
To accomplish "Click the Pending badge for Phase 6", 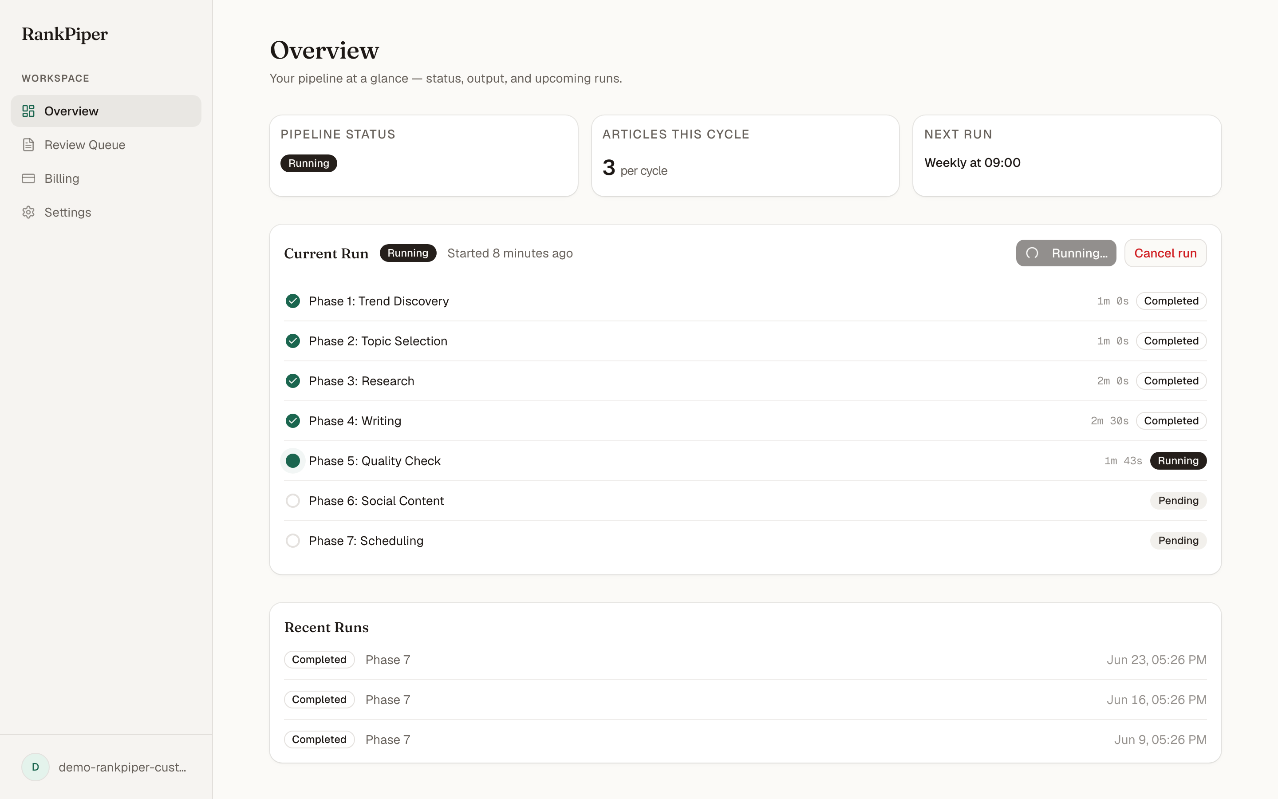I will coord(1178,500).
